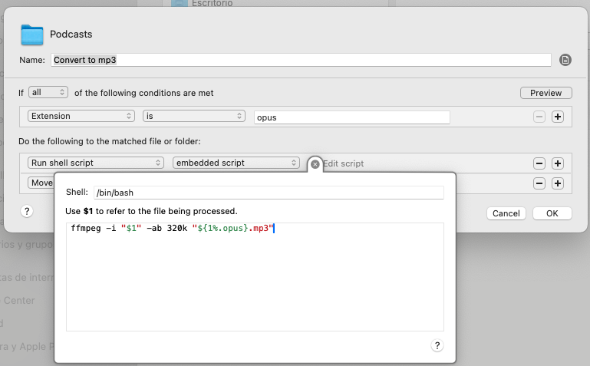The image size is (590, 366).
Task: Expand the Run shell script action dropdown
Action: 96,163
